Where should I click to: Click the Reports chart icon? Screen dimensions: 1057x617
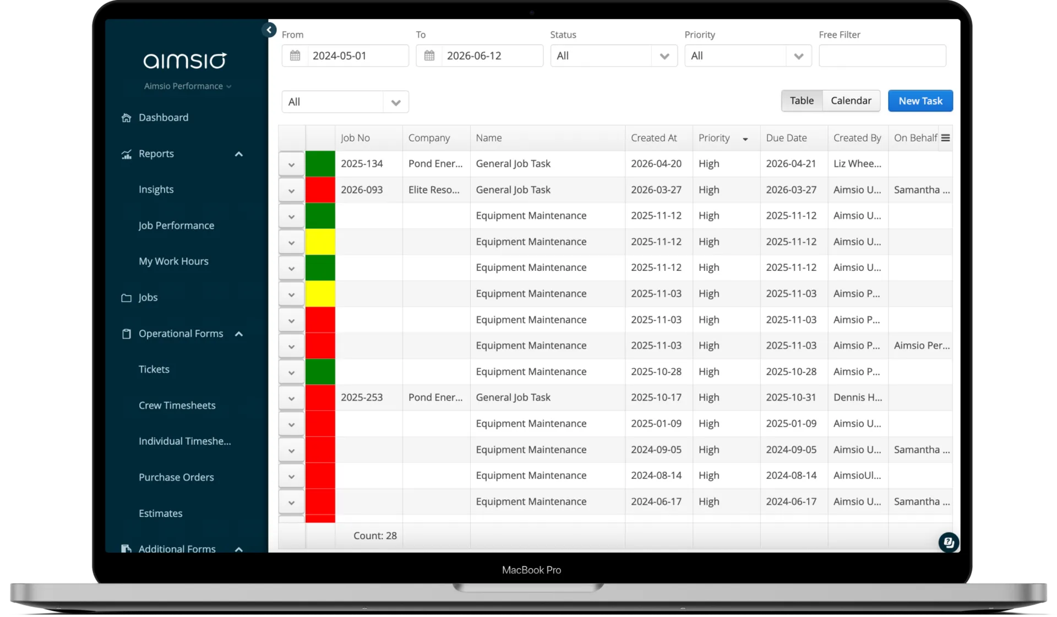coord(126,154)
